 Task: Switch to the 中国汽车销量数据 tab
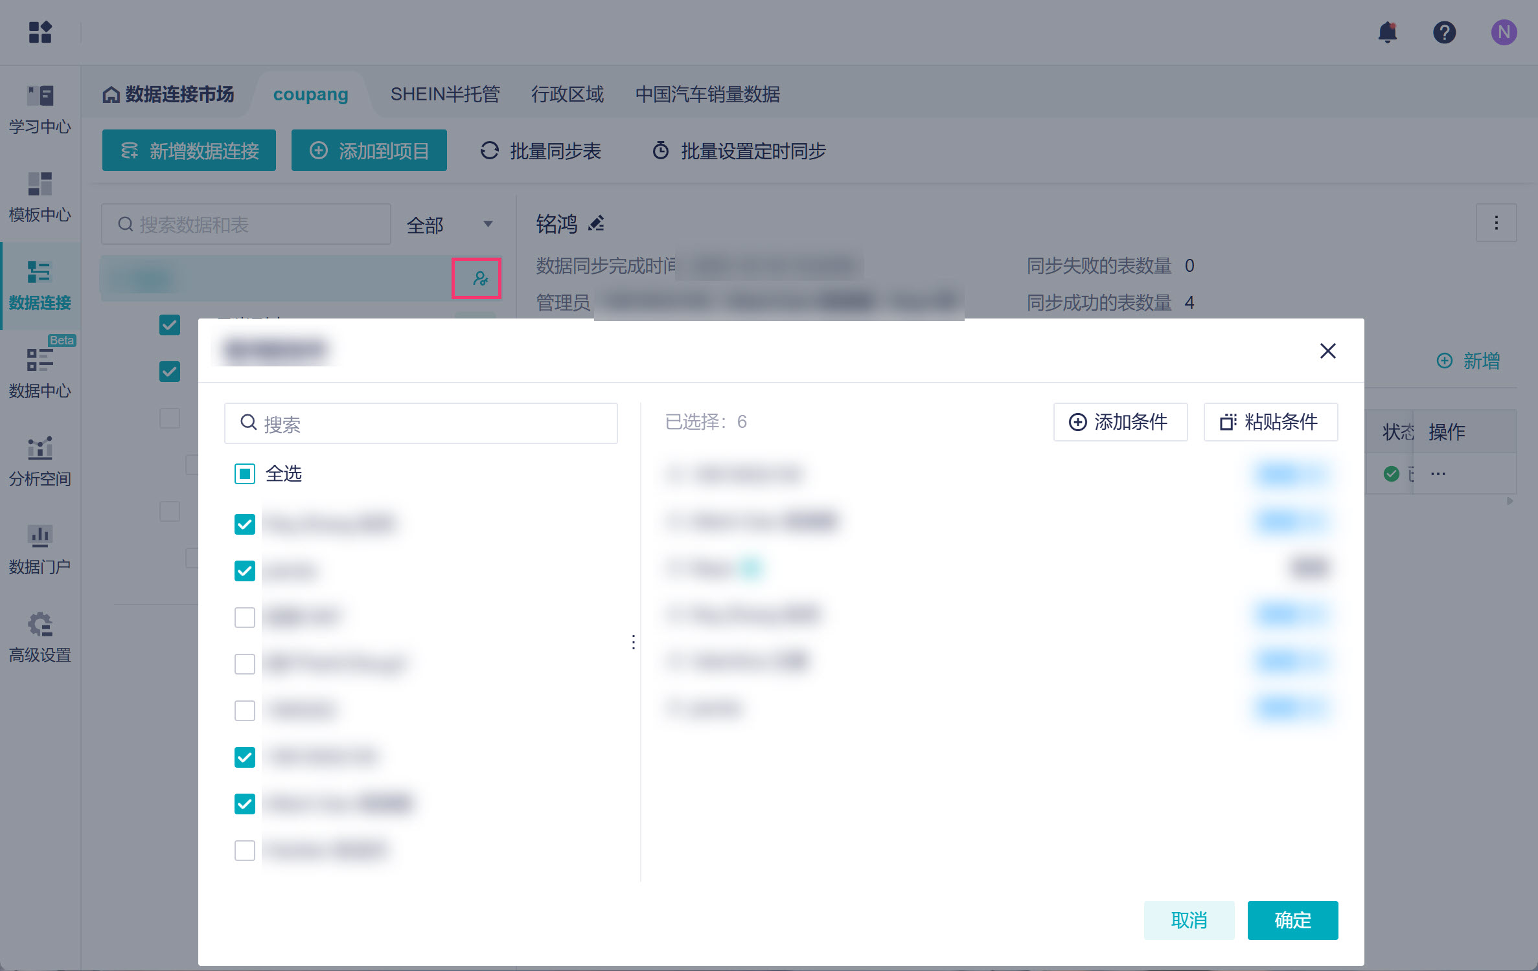coord(707,95)
